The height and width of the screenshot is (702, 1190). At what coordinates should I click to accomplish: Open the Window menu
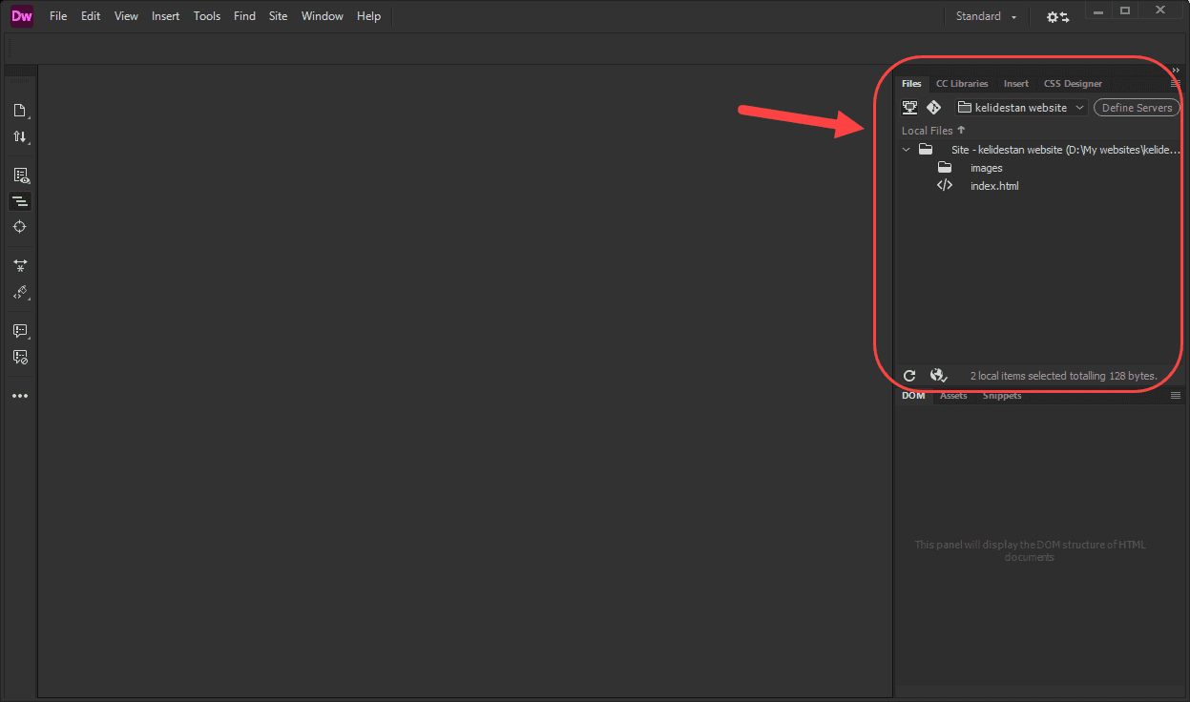(x=323, y=16)
